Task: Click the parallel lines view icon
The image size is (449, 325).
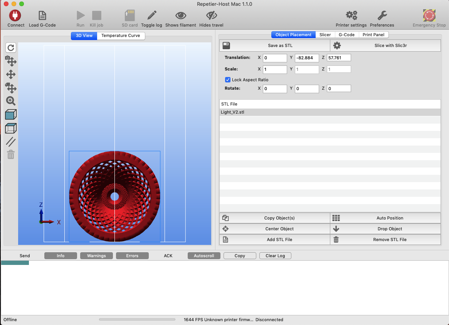Action: tap(11, 142)
